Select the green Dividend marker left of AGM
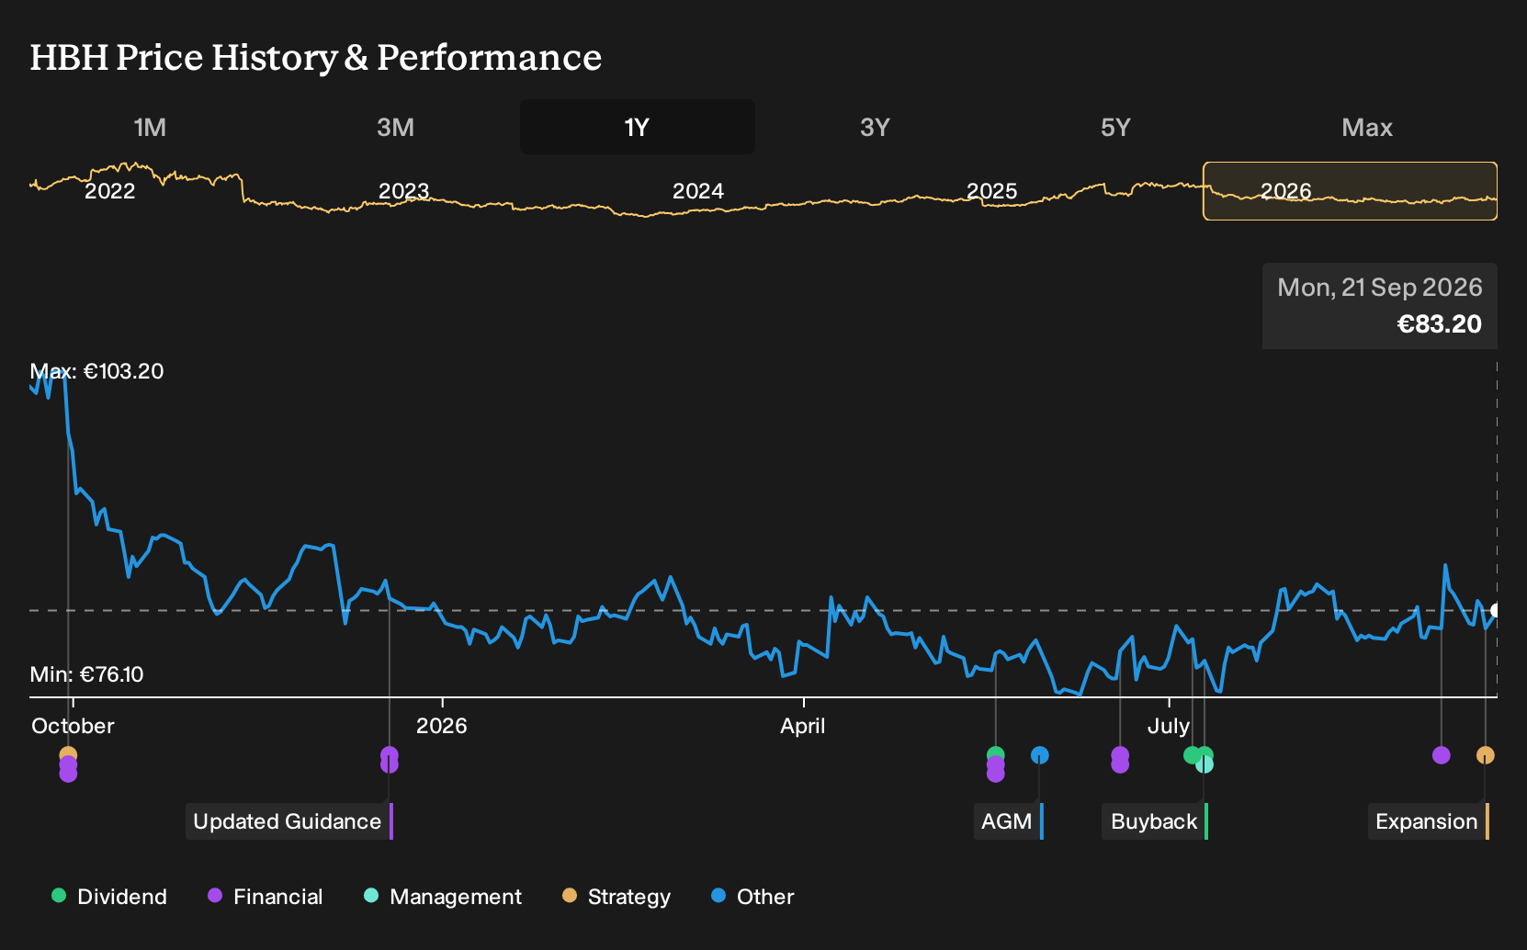The image size is (1527, 950). tap(996, 755)
